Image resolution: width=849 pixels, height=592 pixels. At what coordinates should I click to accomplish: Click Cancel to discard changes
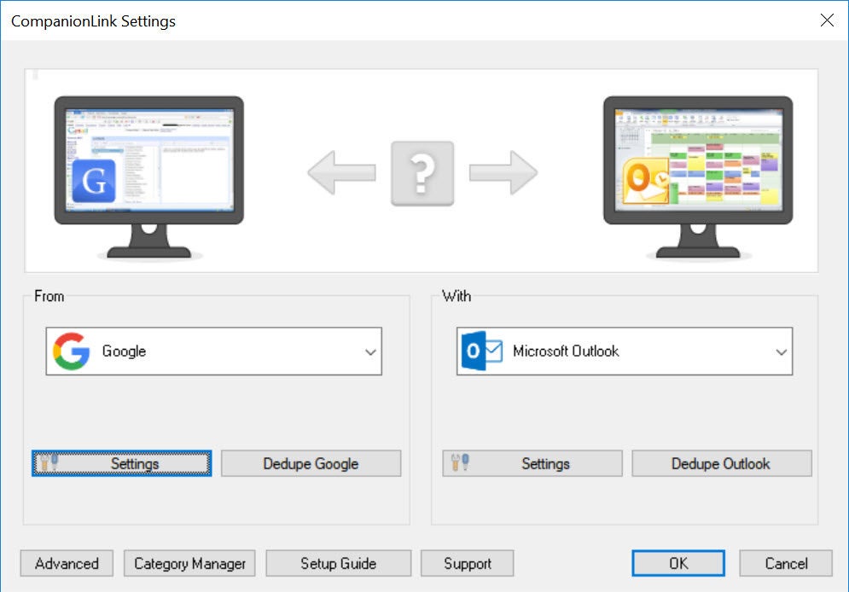point(786,563)
